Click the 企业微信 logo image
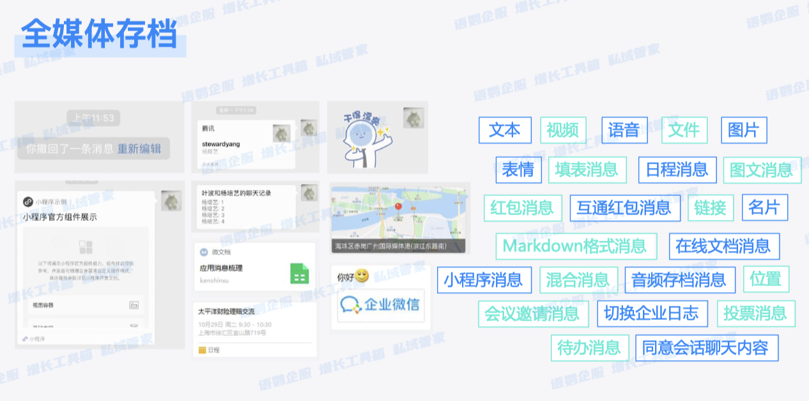 pos(380,305)
